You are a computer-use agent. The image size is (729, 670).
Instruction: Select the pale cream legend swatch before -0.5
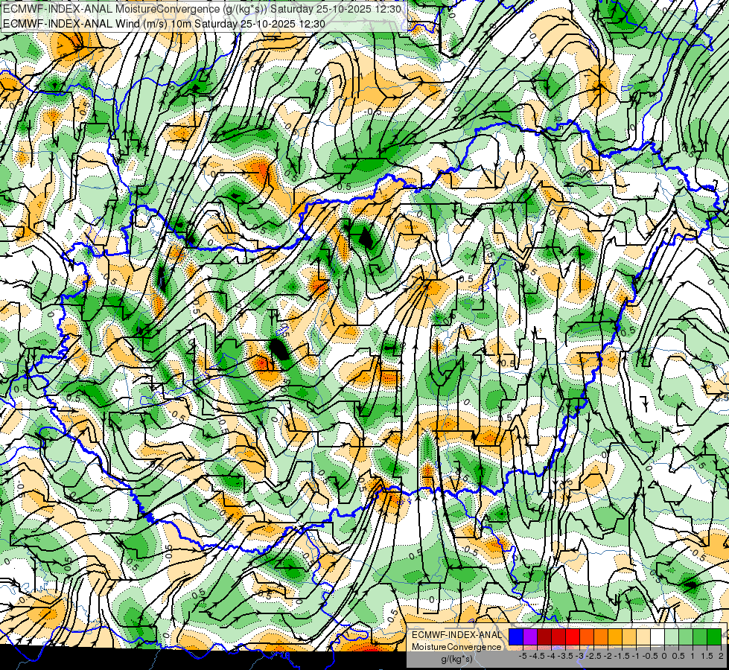643,637
